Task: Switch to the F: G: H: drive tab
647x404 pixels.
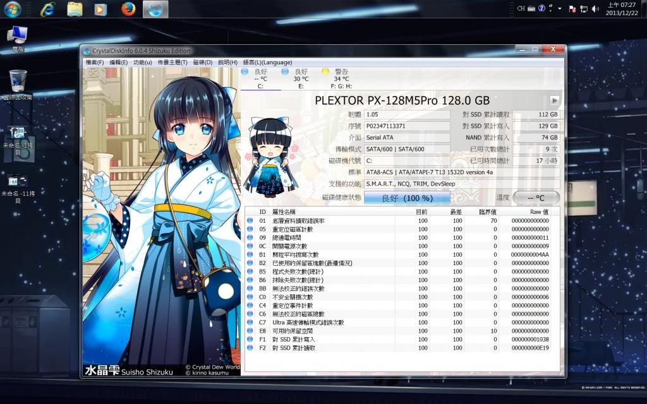Action: tap(341, 79)
